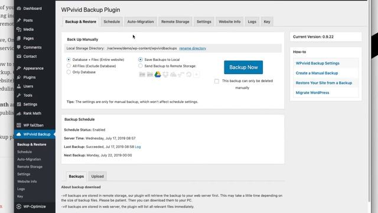Open the Upload tab below schedule
This screenshot has height=213, width=378.
(x=97, y=176)
